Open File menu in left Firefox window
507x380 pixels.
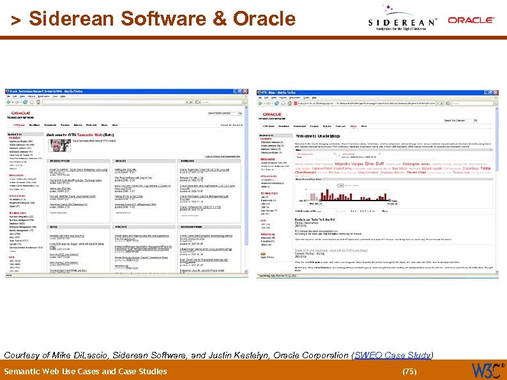[x=8, y=96]
